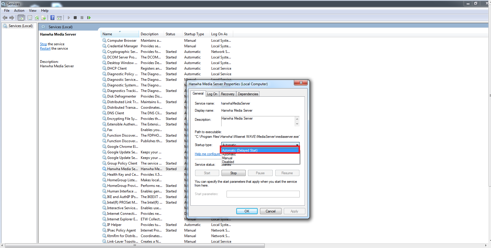This screenshot has width=491, height=248.
Task: Click the gear icon beside DHCP Client
Action: [x=104, y=68]
